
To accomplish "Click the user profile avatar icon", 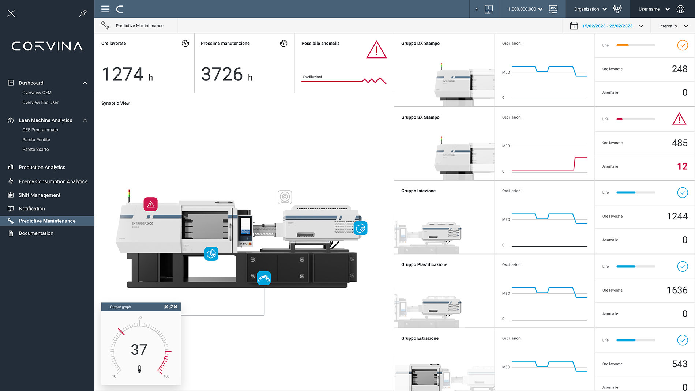I will (x=681, y=9).
